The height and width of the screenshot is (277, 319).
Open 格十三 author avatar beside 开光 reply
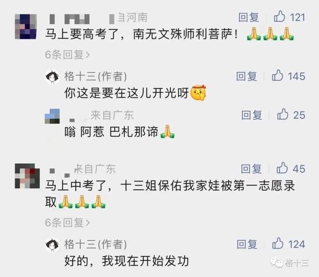point(52,77)
